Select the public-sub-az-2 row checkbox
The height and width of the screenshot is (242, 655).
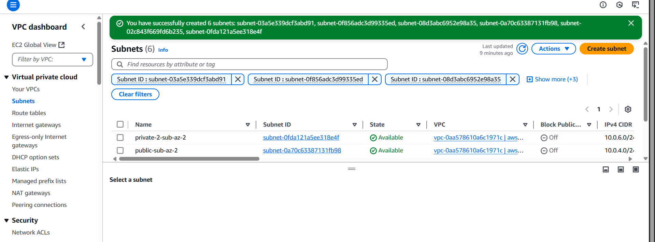tap(120, 150)
